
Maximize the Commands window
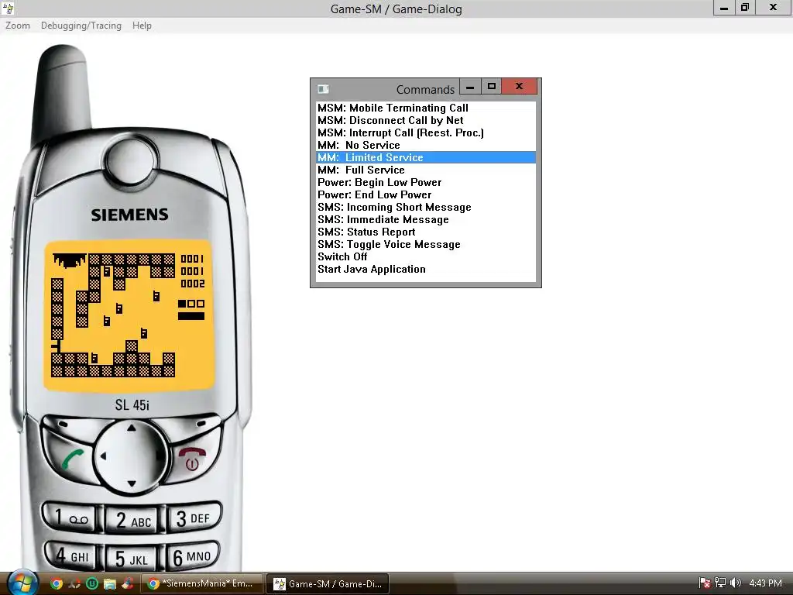point(491,87)
